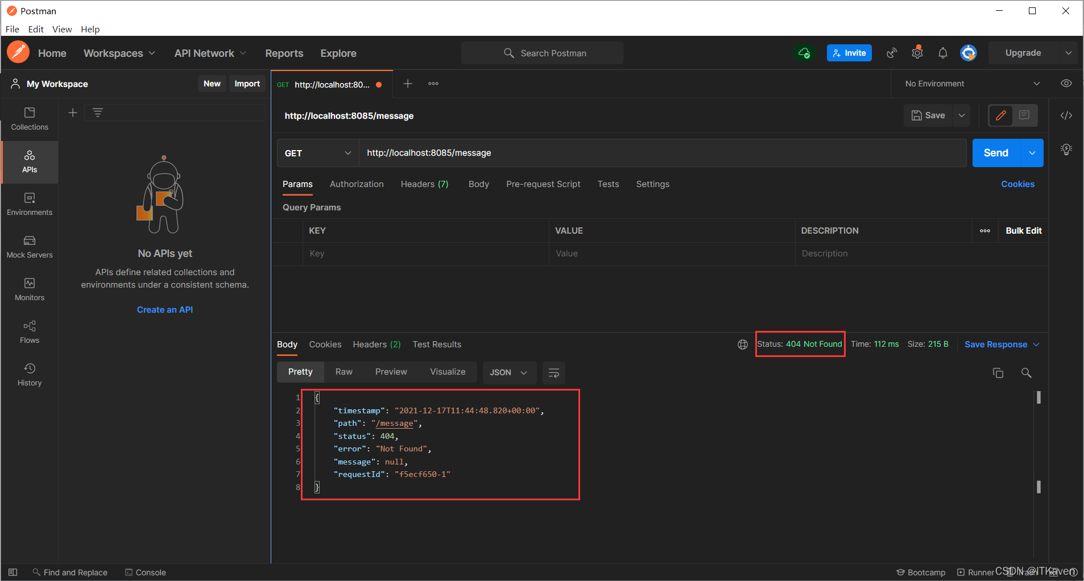Open the Collections sidebar panel
The image size is (1084, 581).
coord(30,119)
